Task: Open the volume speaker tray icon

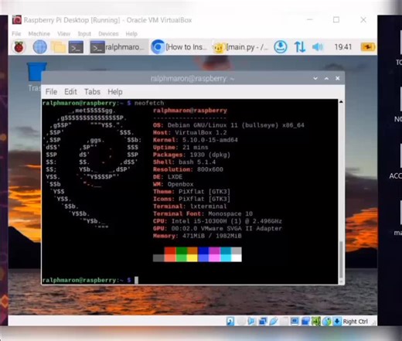Action: [x=317, y=47]
